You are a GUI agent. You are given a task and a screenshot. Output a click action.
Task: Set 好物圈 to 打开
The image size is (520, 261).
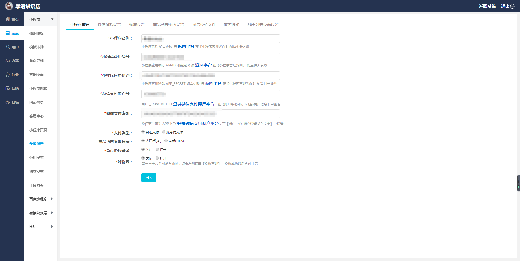point(157,158)
